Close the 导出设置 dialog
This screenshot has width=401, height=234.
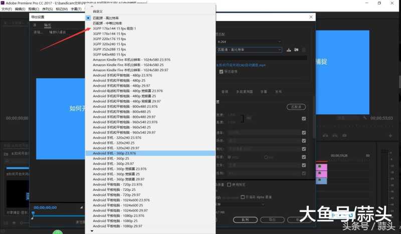(311, 17)
